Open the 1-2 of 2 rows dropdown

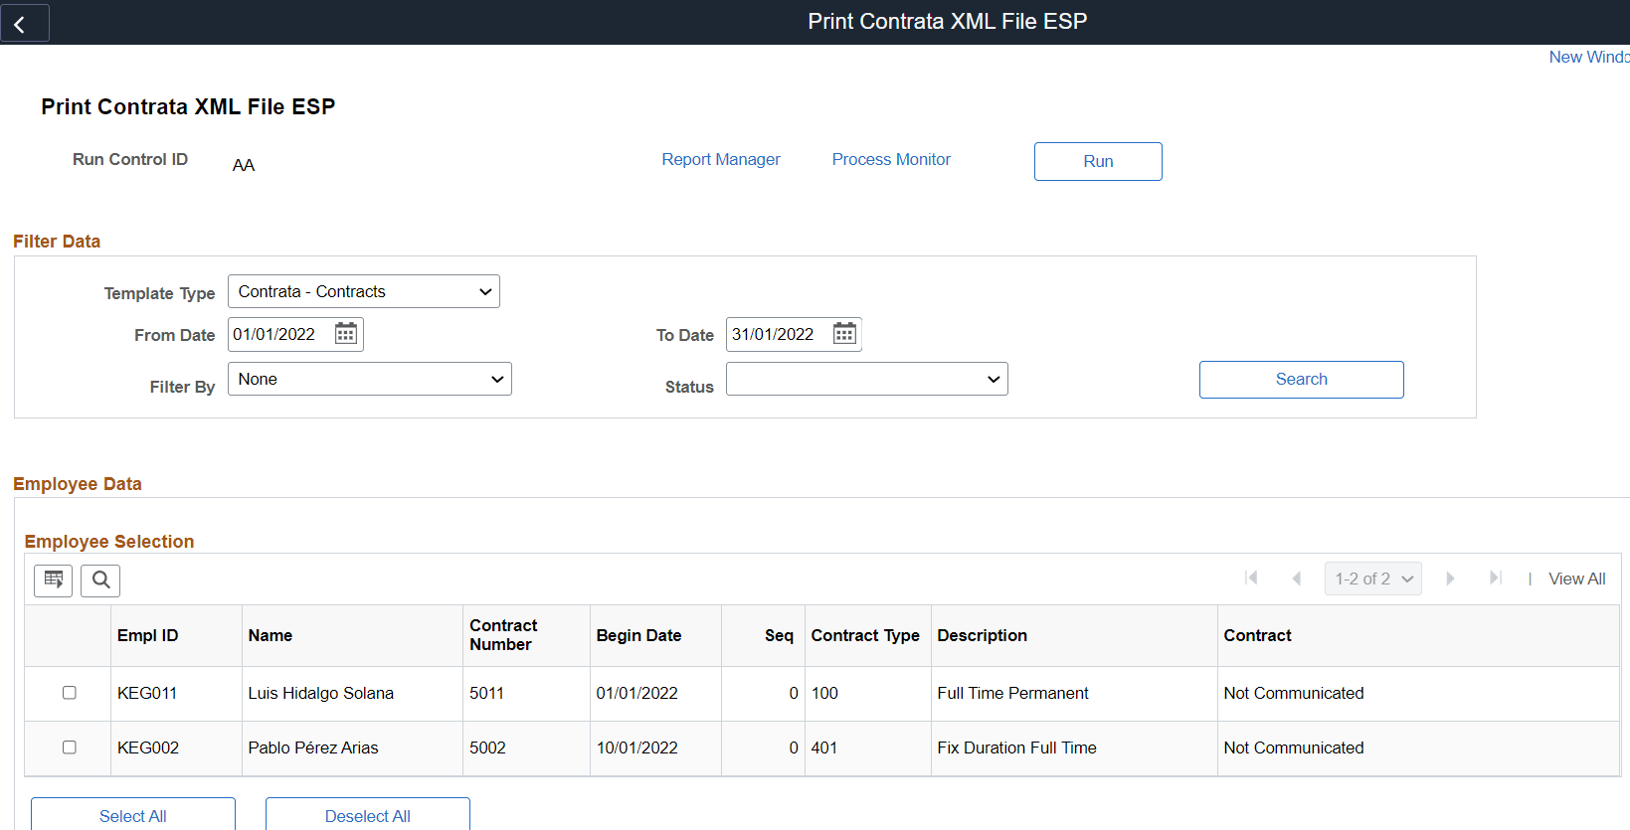tap(1373, 579)
